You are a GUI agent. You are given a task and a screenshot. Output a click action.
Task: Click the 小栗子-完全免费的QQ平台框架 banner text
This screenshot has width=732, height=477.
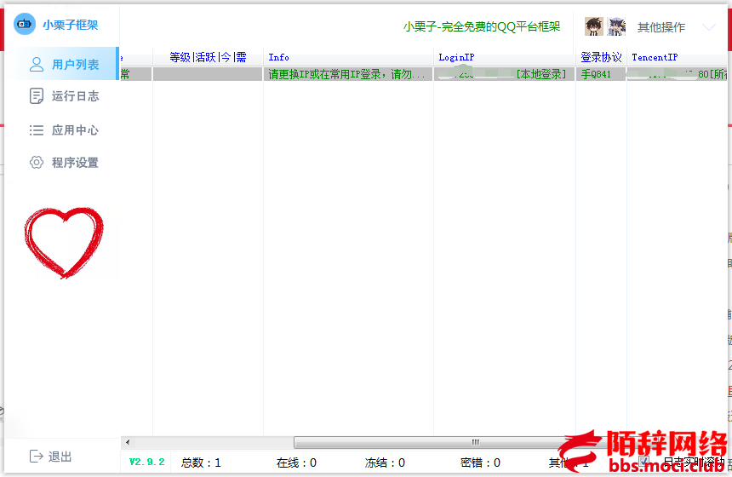482,26
